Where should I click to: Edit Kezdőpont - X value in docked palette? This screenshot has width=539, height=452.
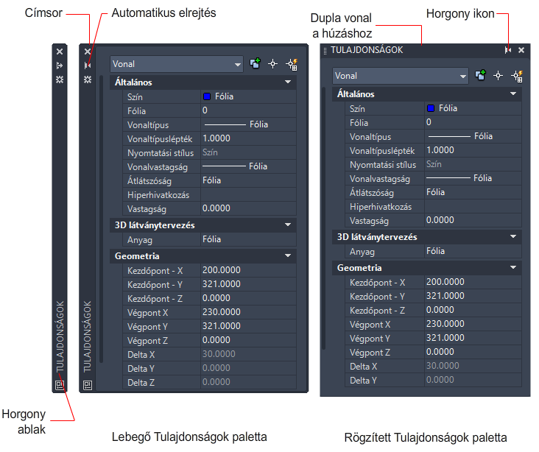click(473, 282)
